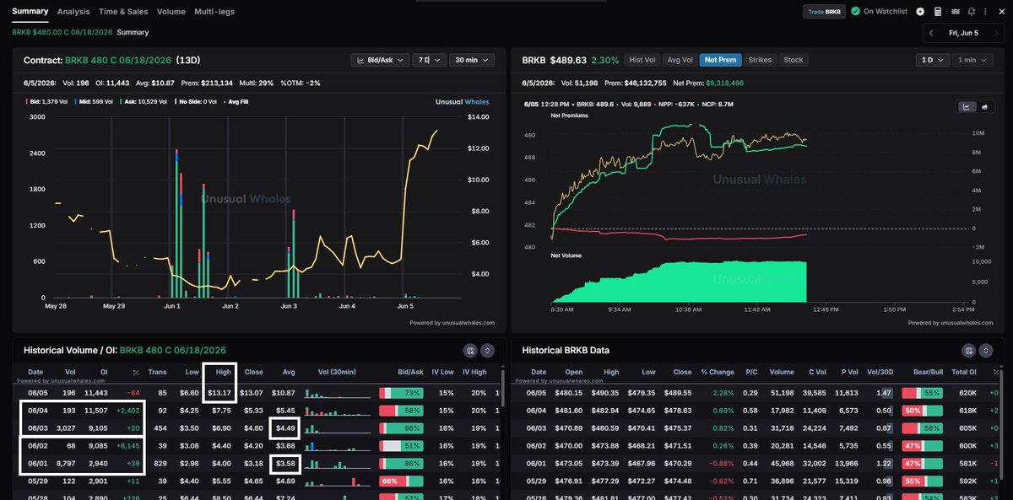Sort by Date column in Historical Volume table
Viewport: 1013px width, 500px height.
[x=35, y=372]
